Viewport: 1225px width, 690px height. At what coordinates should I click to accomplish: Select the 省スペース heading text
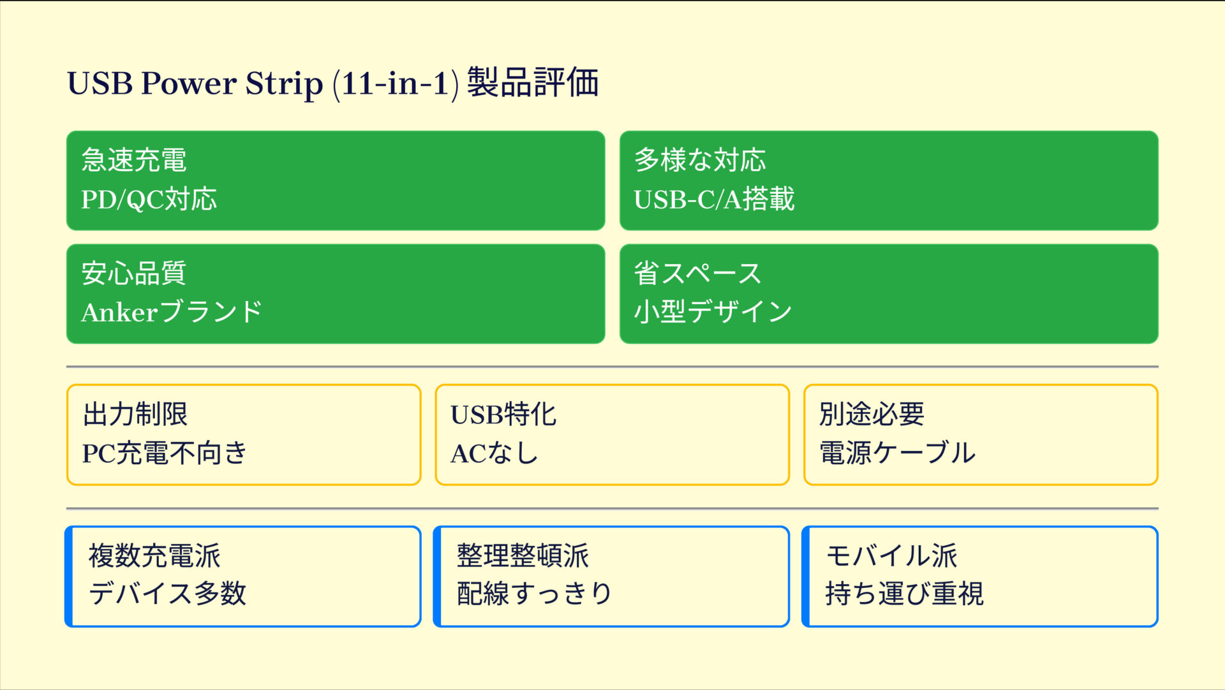coord(697,274)
